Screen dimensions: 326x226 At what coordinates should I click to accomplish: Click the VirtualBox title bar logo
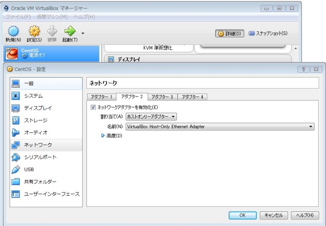7,8
